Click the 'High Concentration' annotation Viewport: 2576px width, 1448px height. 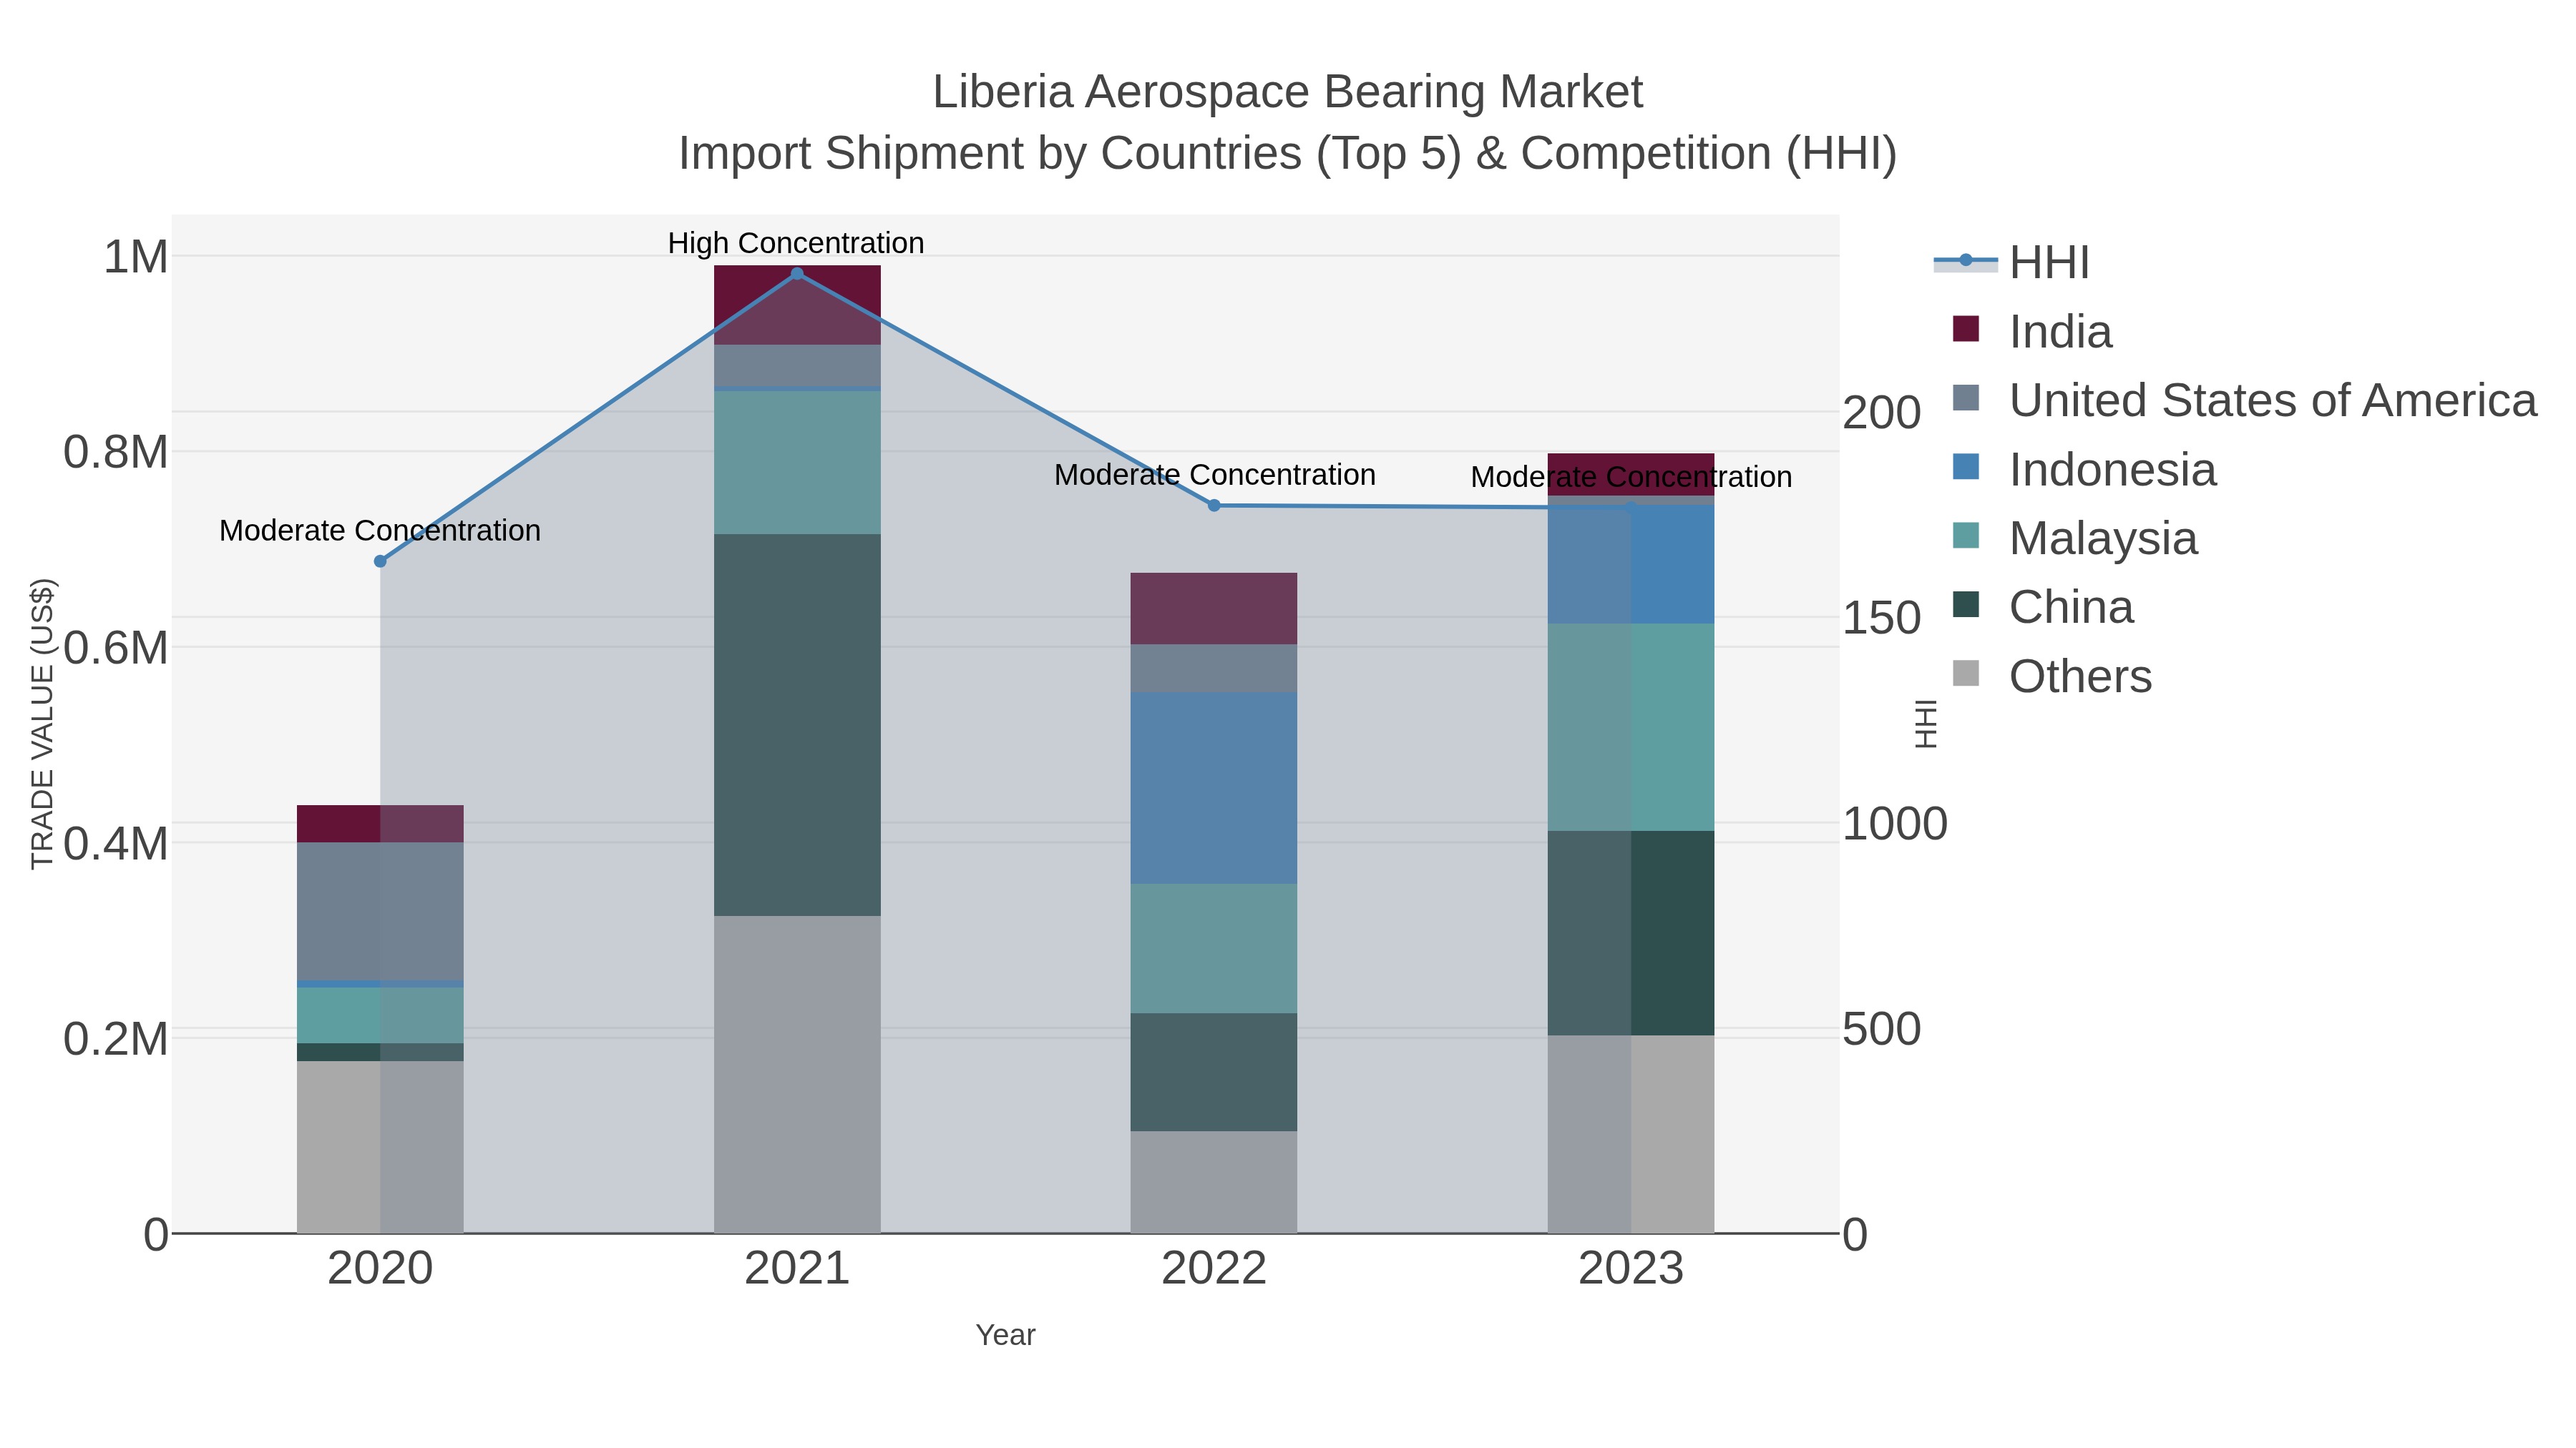point(796,243)
